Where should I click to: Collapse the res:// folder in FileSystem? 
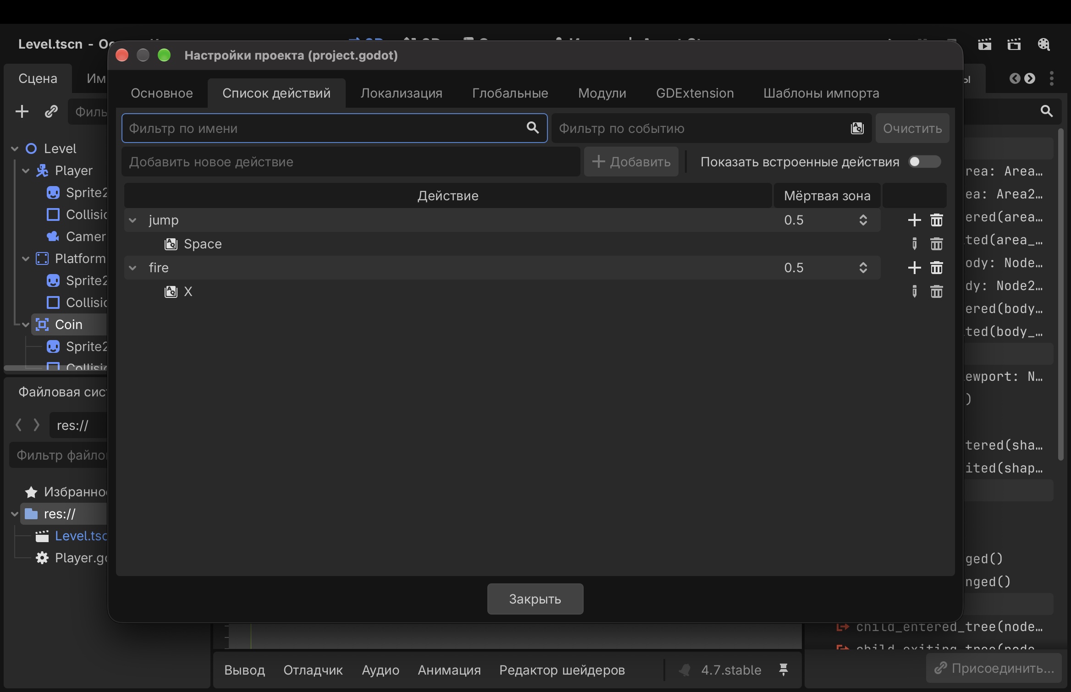point(15,514)
